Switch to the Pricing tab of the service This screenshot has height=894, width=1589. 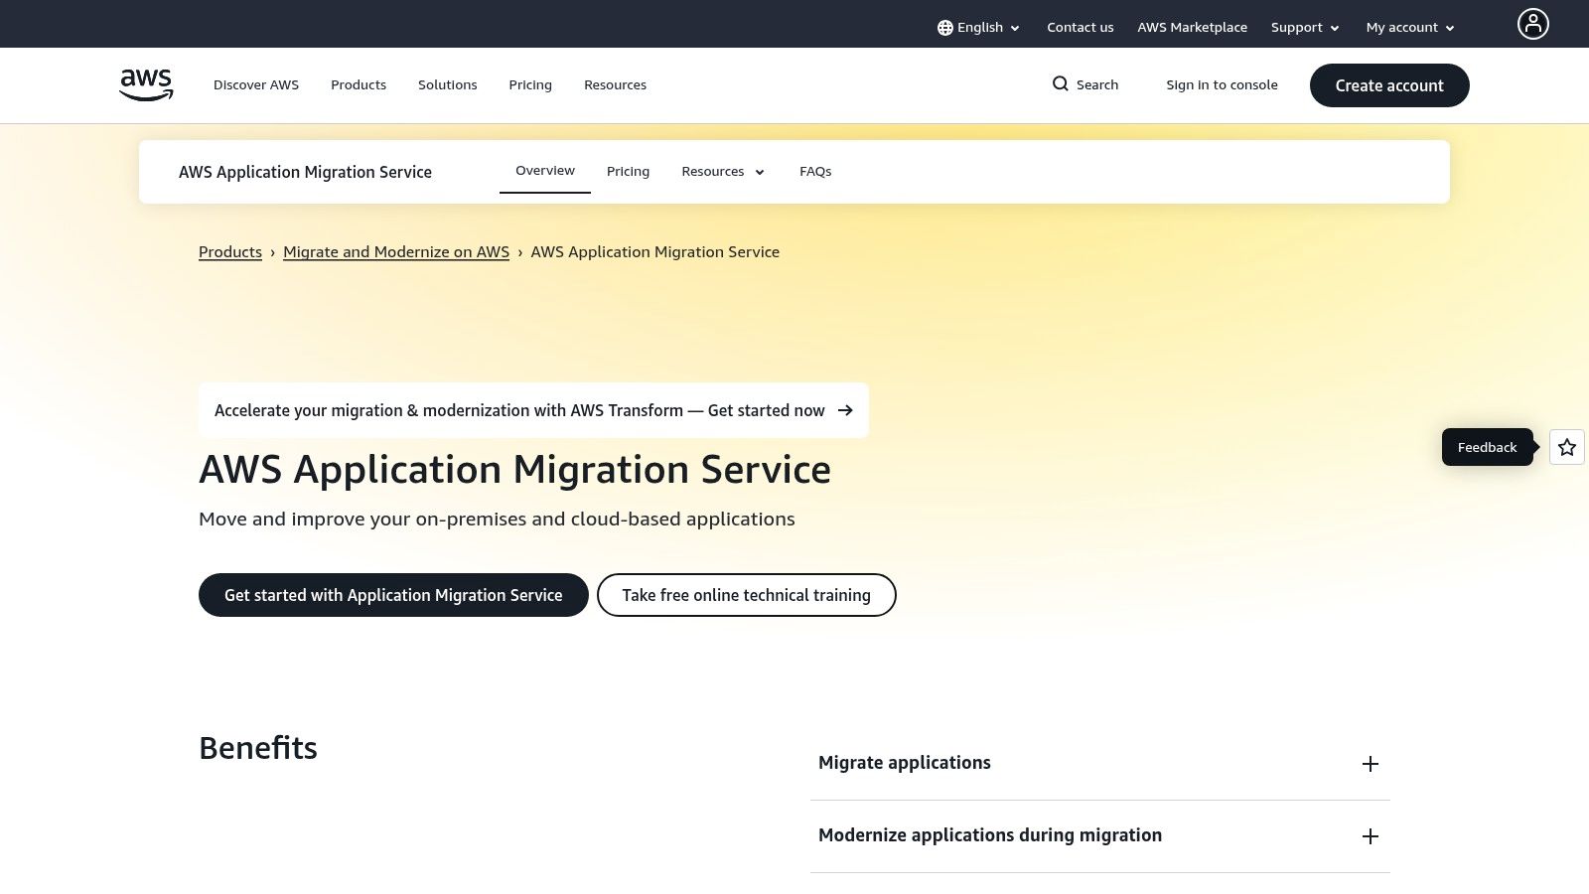628,171
